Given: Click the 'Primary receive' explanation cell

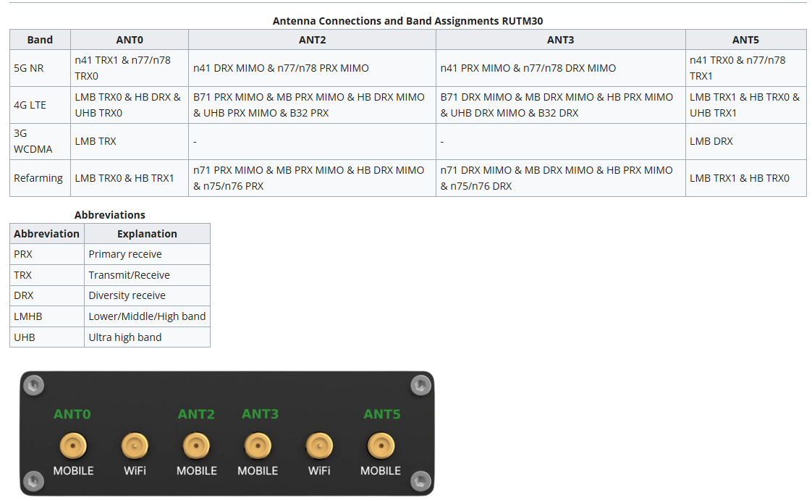Looking at the screenshot, I should [125, 254].
